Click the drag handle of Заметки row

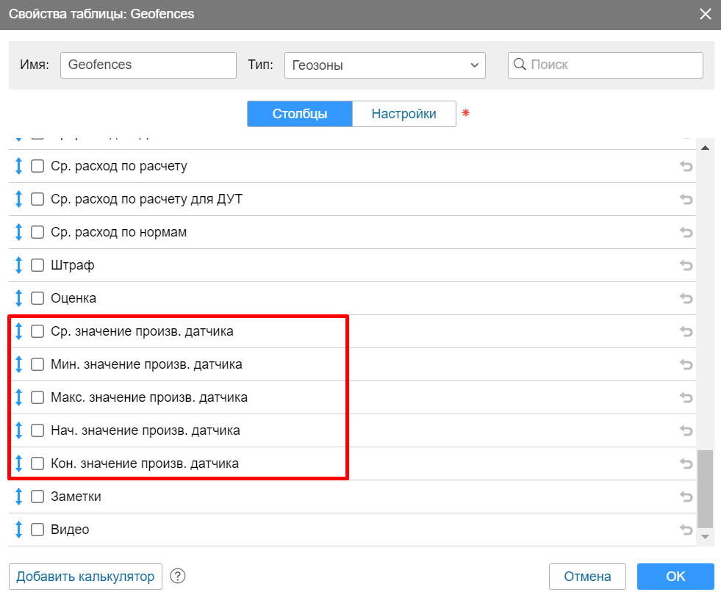coord(19,497)
